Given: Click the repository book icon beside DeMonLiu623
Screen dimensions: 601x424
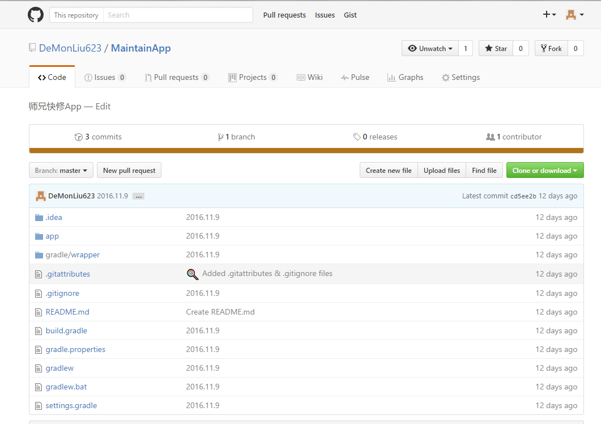Looking at the screenshot, I should 32,48.
